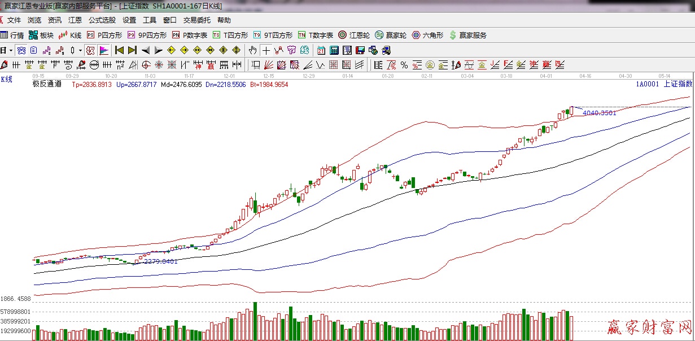Toggle the selected chart-style button beside period dropdown

click(x=21, y=50)
